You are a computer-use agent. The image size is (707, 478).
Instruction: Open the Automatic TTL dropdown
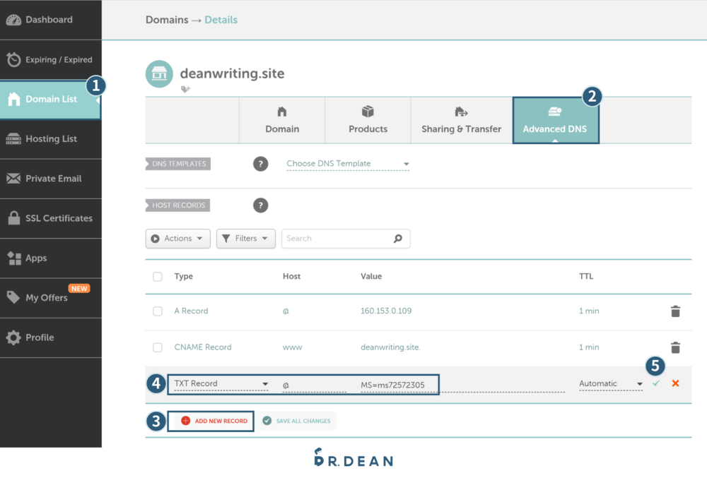610,384
